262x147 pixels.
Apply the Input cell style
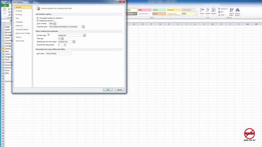159,13
